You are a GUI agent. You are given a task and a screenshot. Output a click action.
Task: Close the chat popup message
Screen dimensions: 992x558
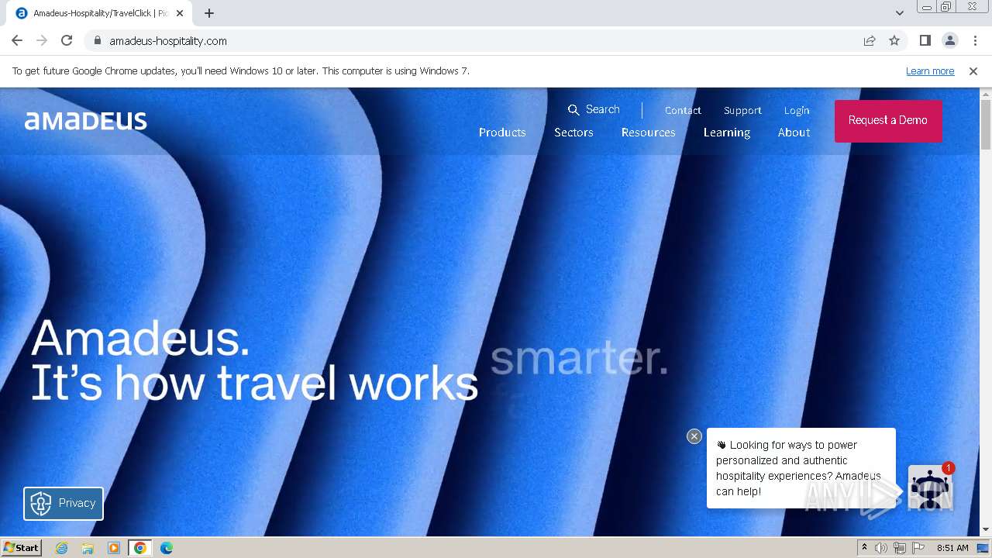694,436
